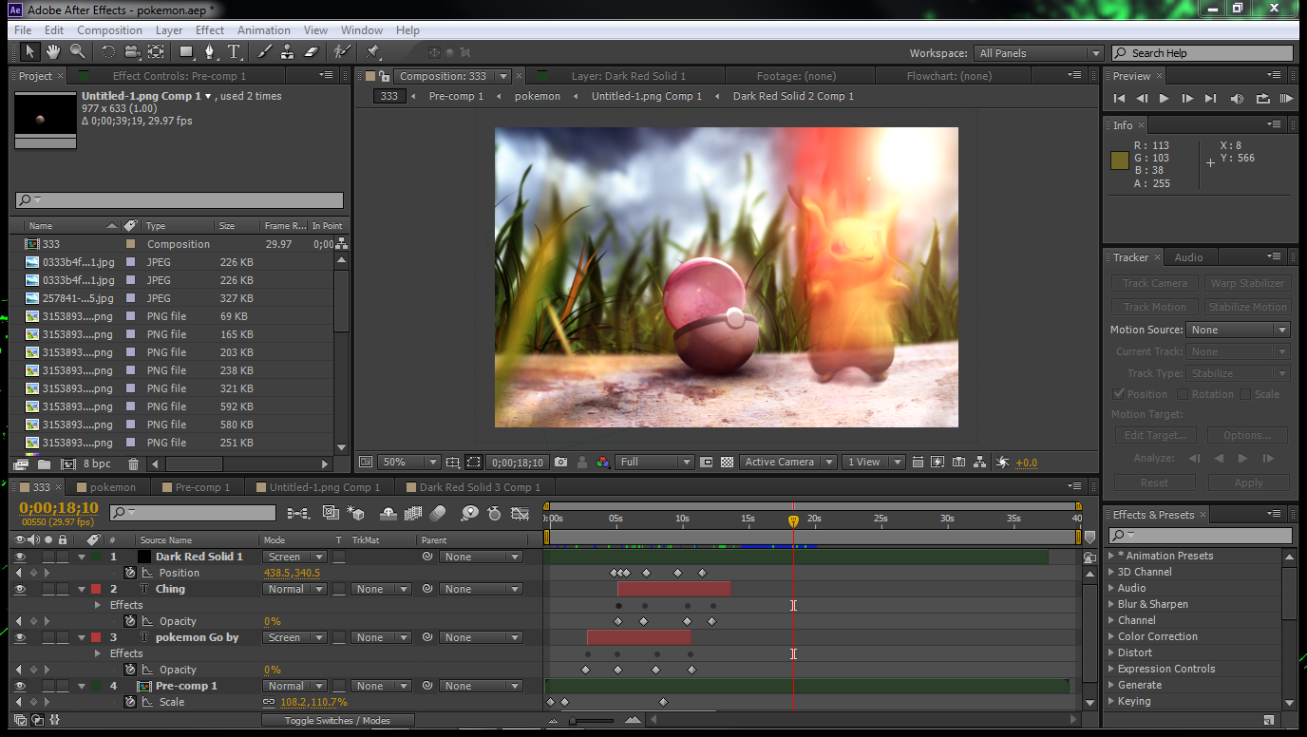Click the 0;00;18;10 timecode in the viewer
The image size is (1307, 737).
click(x=519, y=463)
